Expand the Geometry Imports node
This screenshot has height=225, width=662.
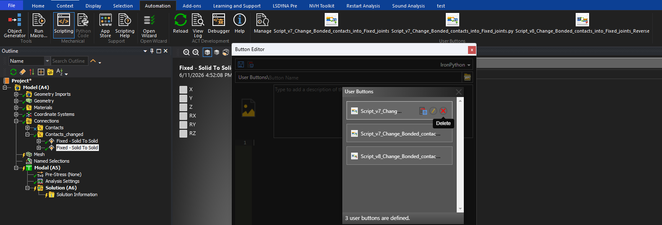pos(16,94)
